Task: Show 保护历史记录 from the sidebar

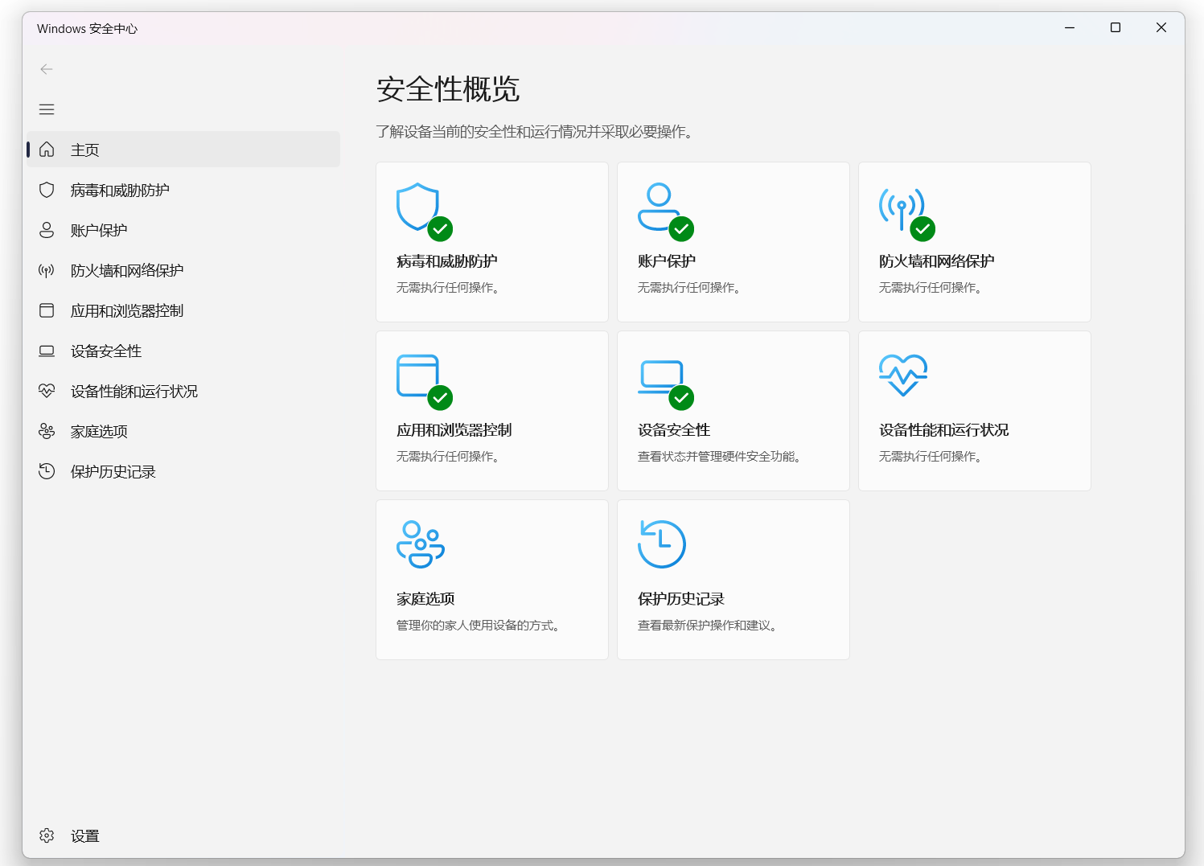Action: point(183,471)
